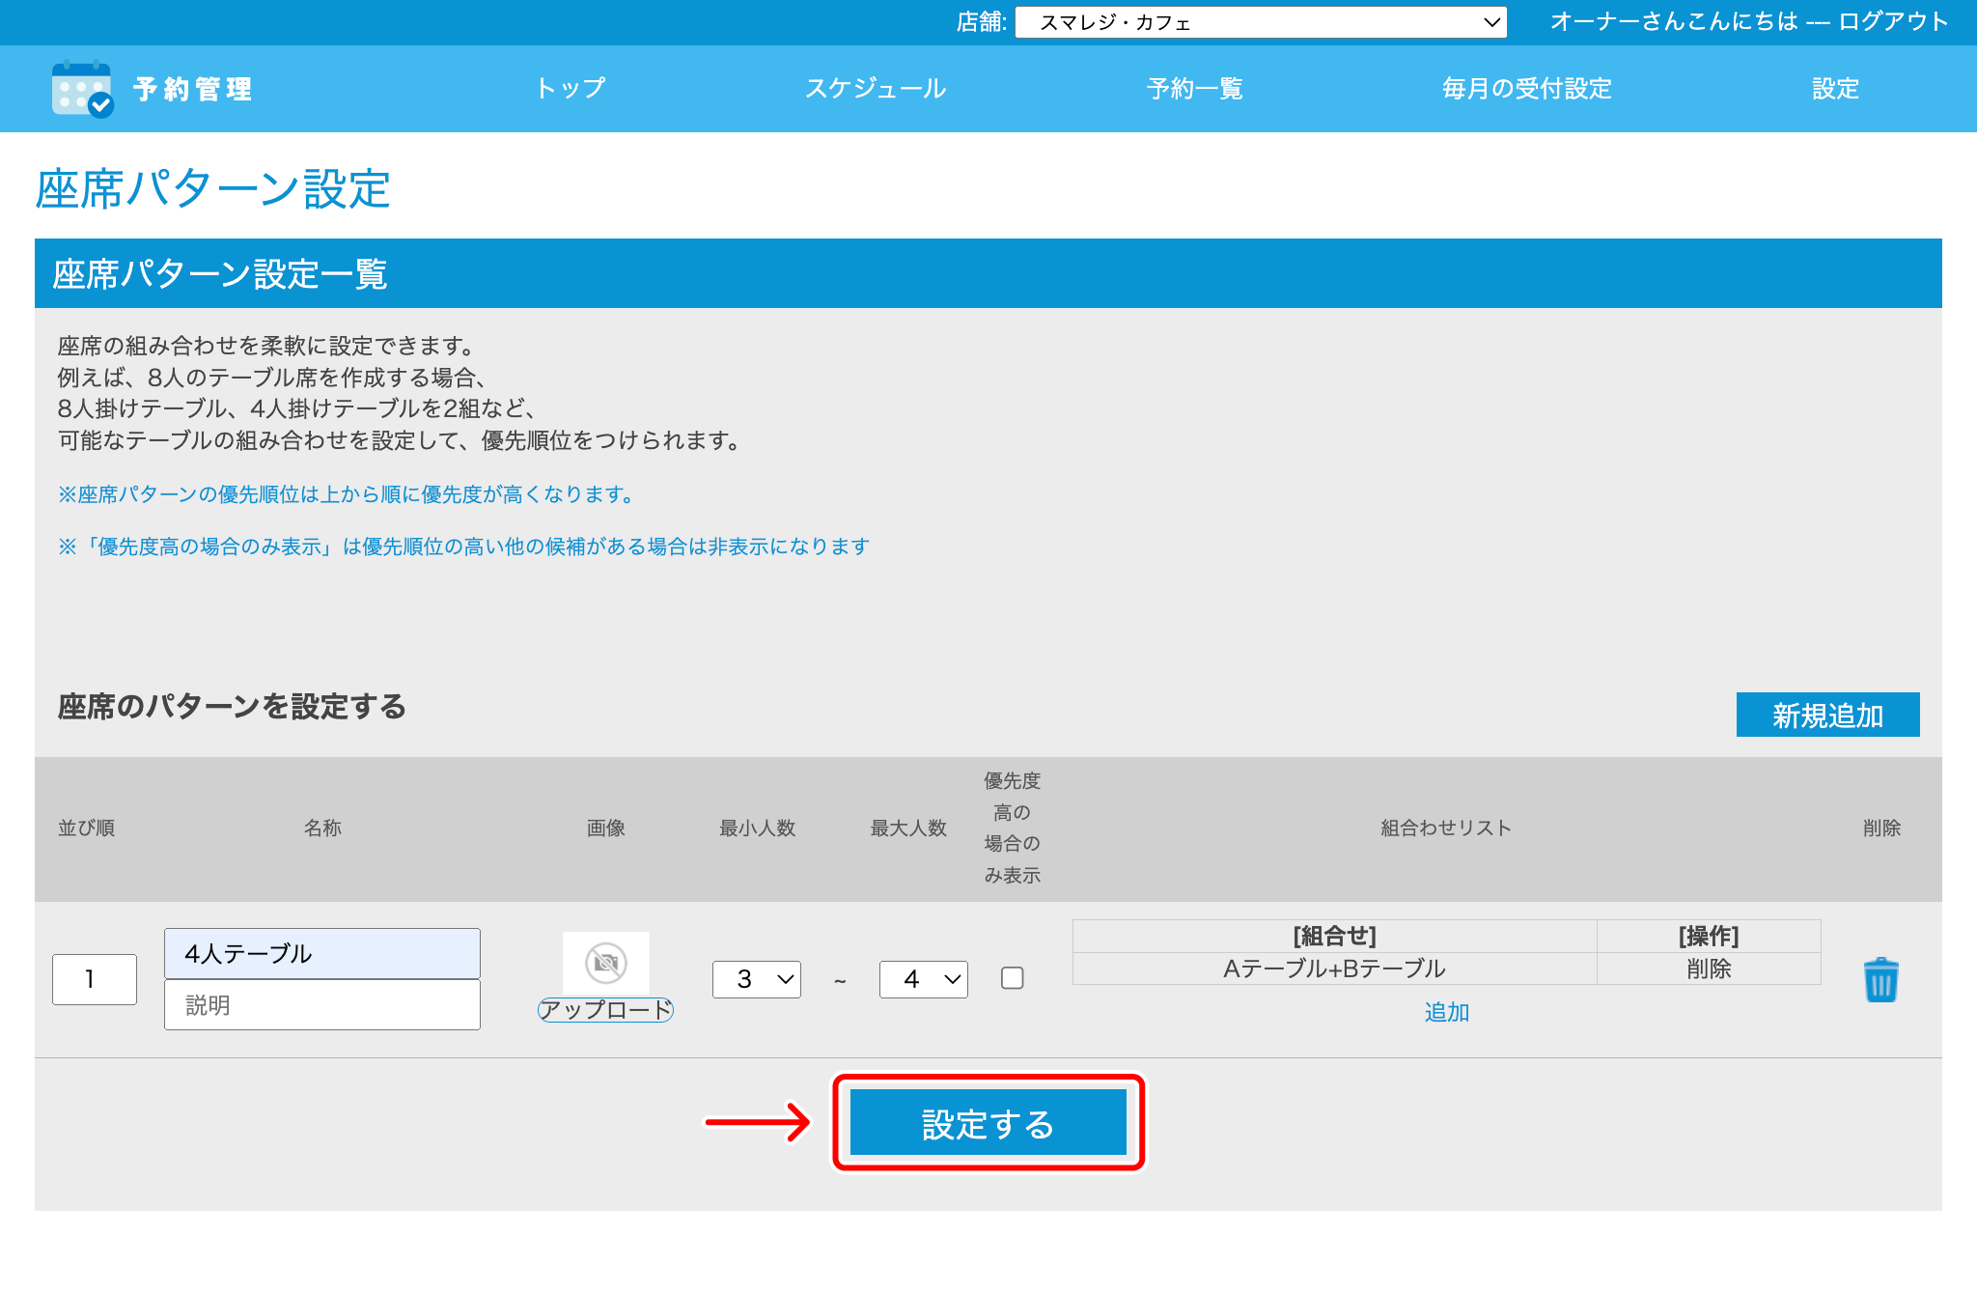Expand the 最小人数 dropdown showing 3
Screen dimensions: 1977x1292
tap(757, 979)
